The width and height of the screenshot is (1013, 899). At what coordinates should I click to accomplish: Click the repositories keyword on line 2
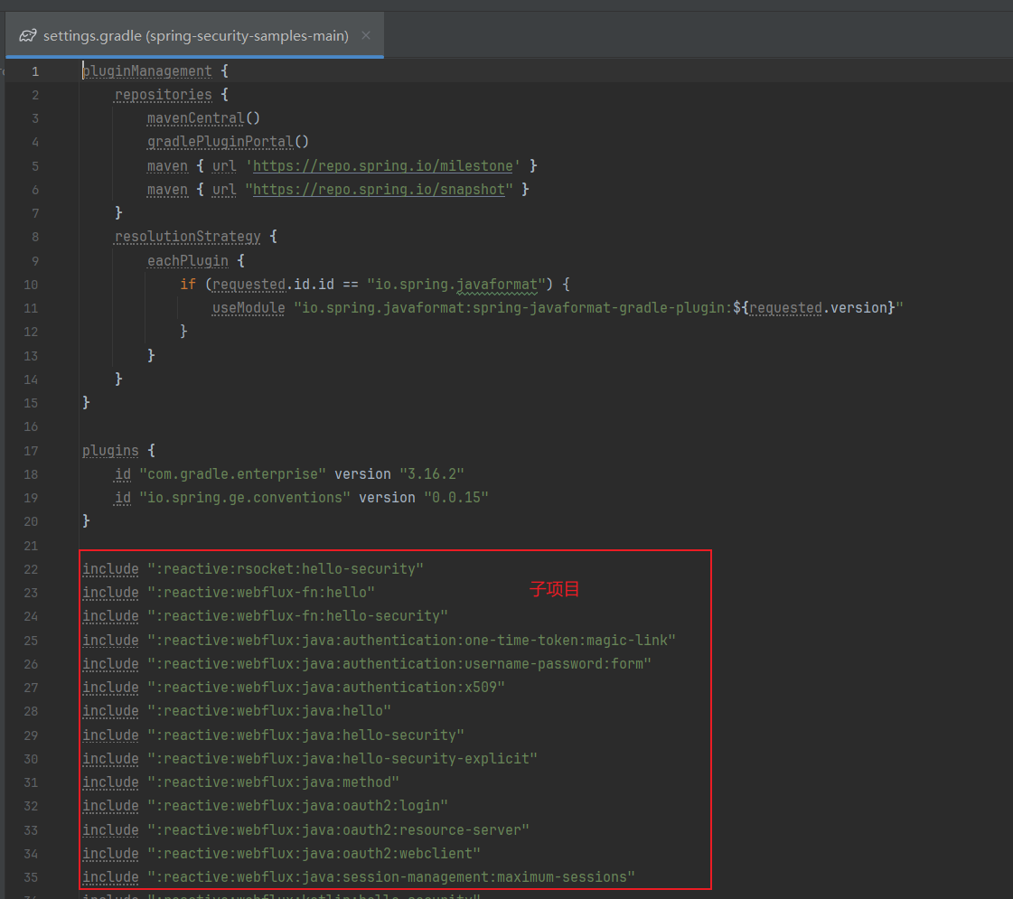tap(164, 95)
